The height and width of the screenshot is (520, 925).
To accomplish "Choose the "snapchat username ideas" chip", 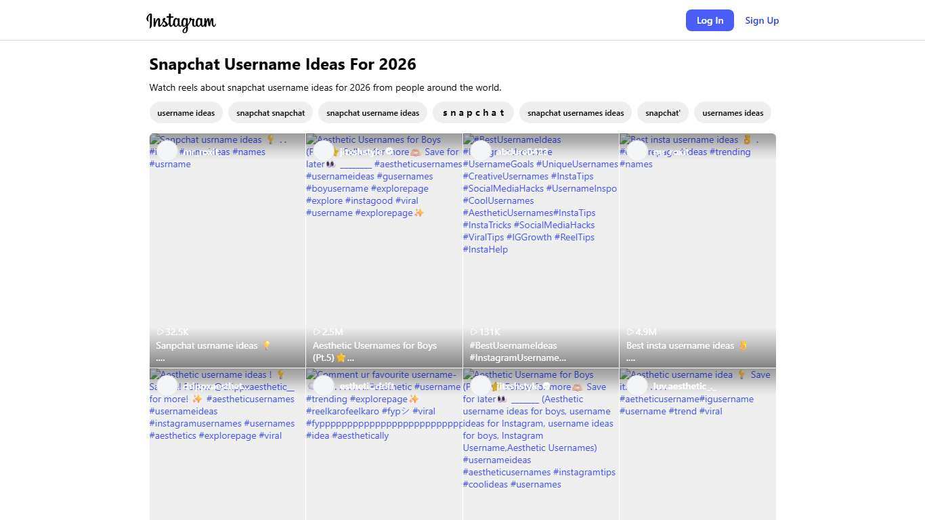I will [372, 113].
